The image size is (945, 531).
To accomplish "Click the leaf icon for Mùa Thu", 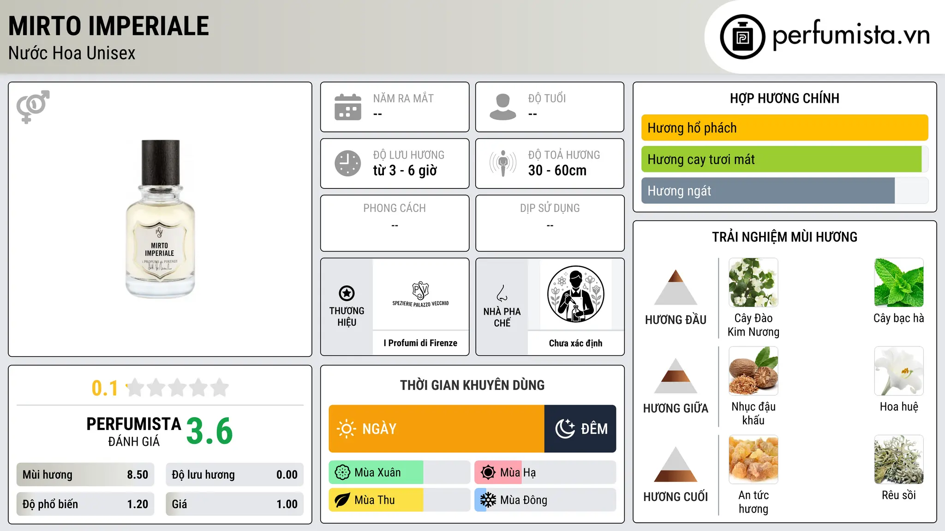I will (342, 500).
